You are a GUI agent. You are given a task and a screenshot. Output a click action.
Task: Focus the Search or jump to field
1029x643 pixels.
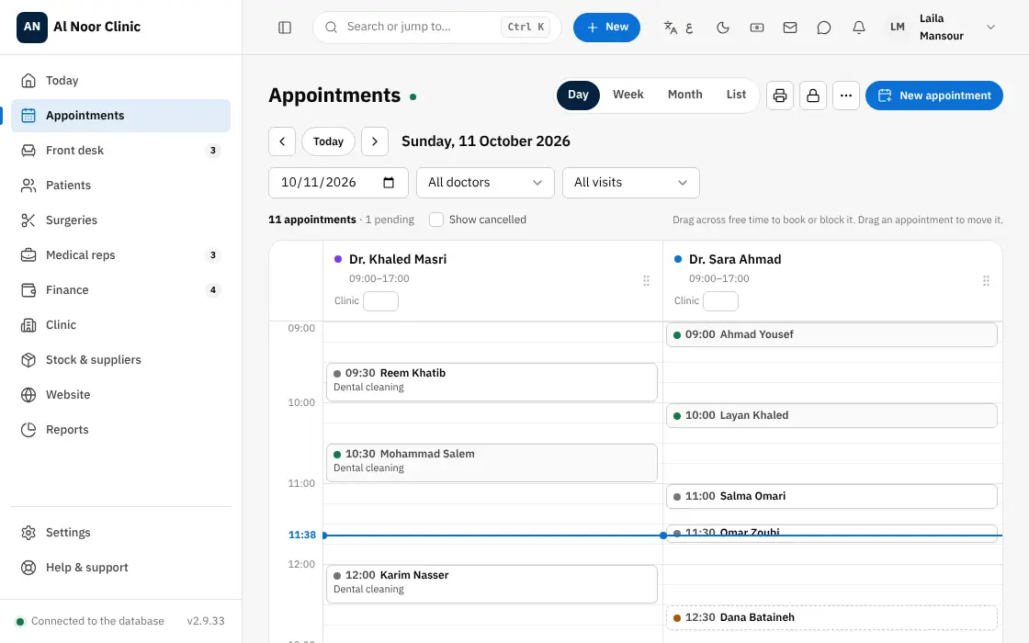click(x=437, y=28)
